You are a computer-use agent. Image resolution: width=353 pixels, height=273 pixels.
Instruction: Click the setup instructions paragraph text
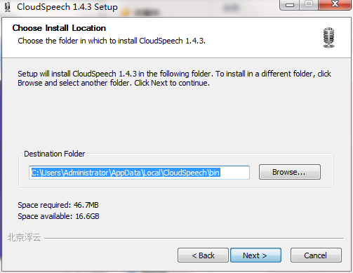[x=174, y=79]
